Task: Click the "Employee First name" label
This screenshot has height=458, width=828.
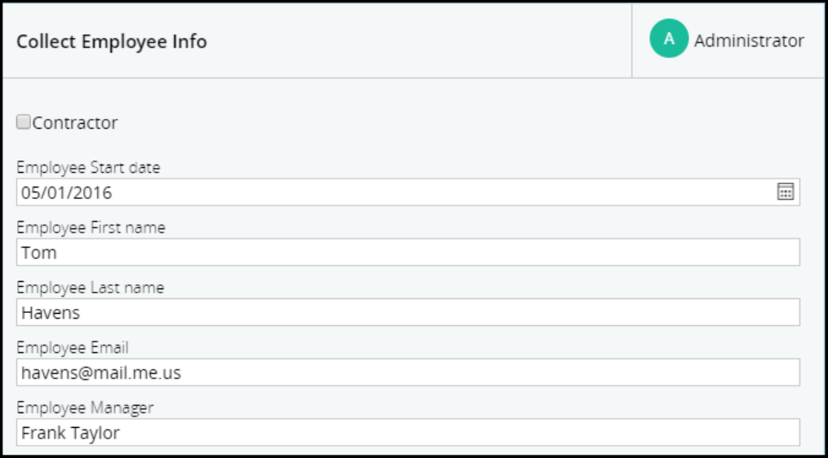Action: click(91, 228)
